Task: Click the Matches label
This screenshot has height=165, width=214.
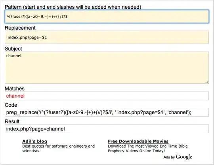Action: coord(15,88)
